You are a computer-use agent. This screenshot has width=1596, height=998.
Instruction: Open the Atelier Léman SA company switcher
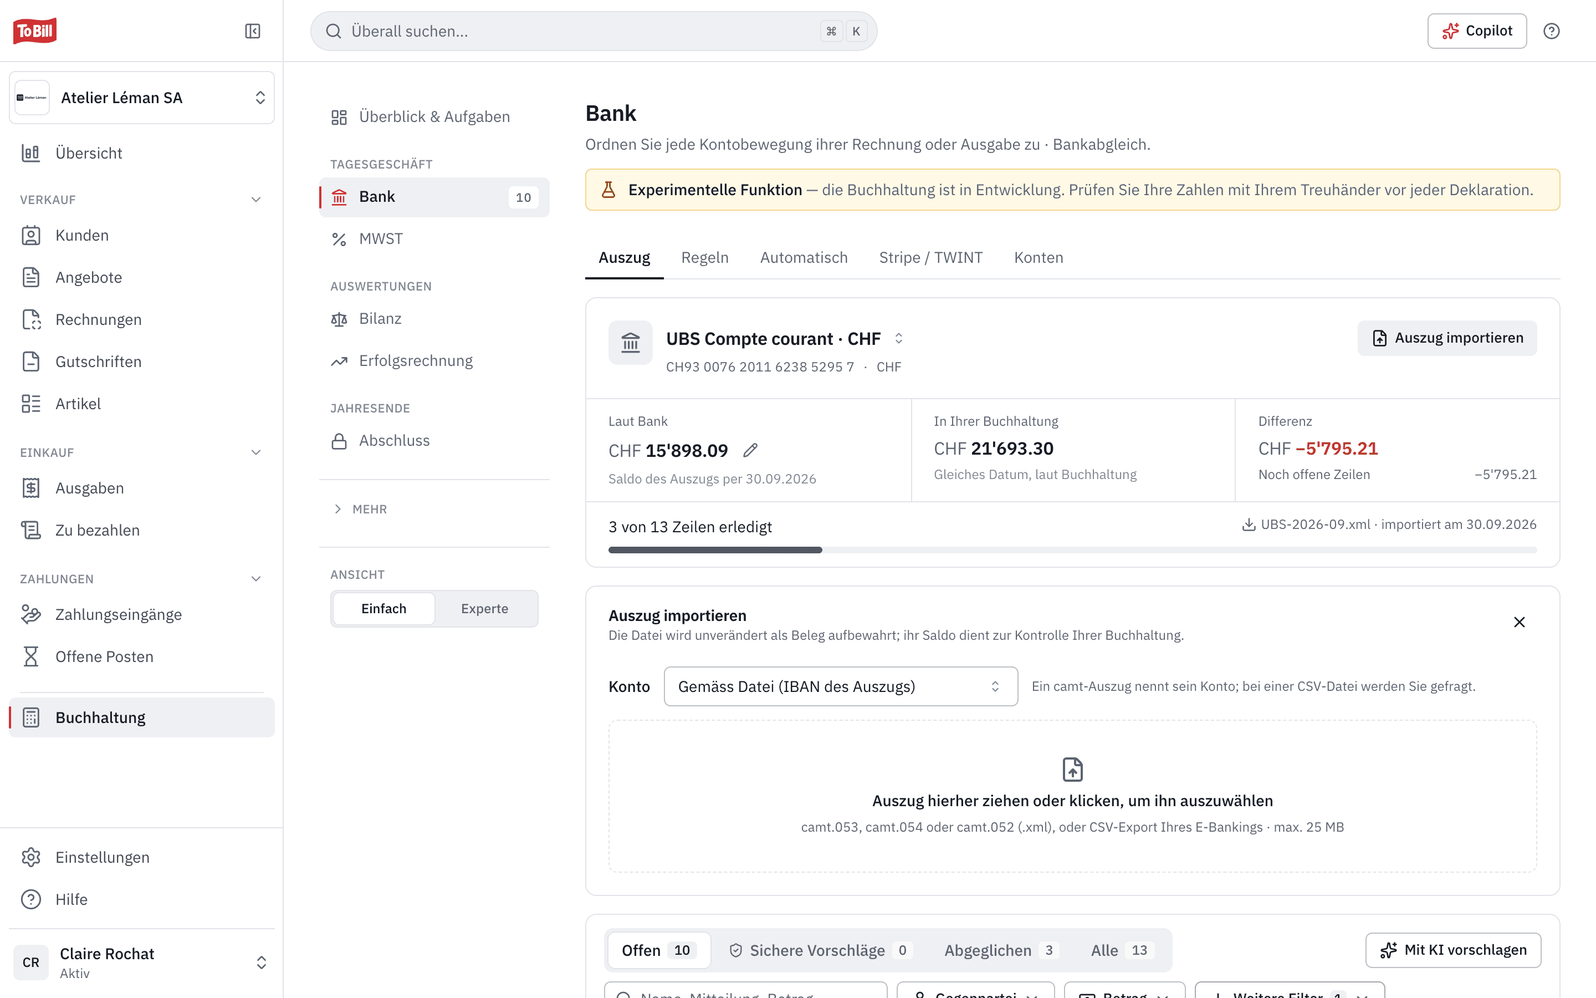click(x=141, y=98)
